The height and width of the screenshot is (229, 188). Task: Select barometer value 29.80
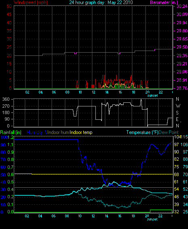point(182,31)
